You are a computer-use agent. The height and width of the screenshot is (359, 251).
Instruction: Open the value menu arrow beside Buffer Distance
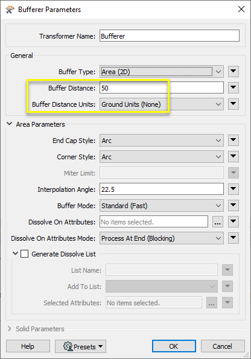(234, 87)
